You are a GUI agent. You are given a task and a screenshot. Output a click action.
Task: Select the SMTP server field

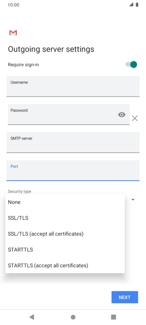click(73, 143)
